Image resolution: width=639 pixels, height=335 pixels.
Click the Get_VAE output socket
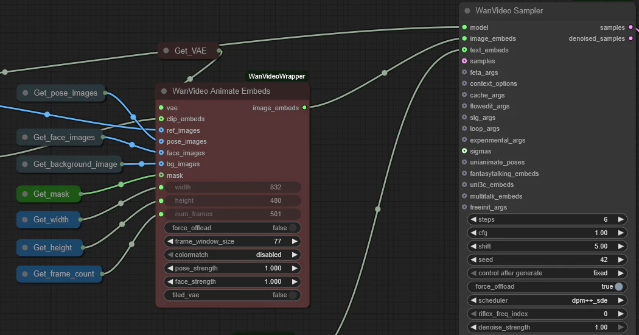(219, 51)
